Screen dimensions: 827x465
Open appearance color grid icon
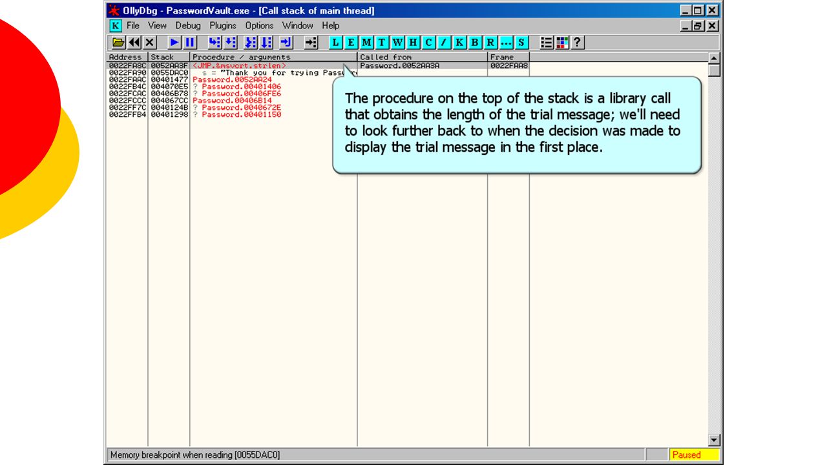(562, 43)
